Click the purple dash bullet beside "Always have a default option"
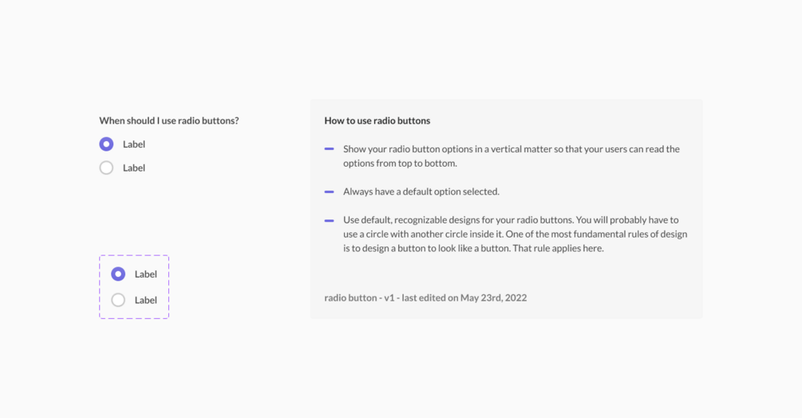Screen dimensions: 802x418 click(x=329, y=191)
